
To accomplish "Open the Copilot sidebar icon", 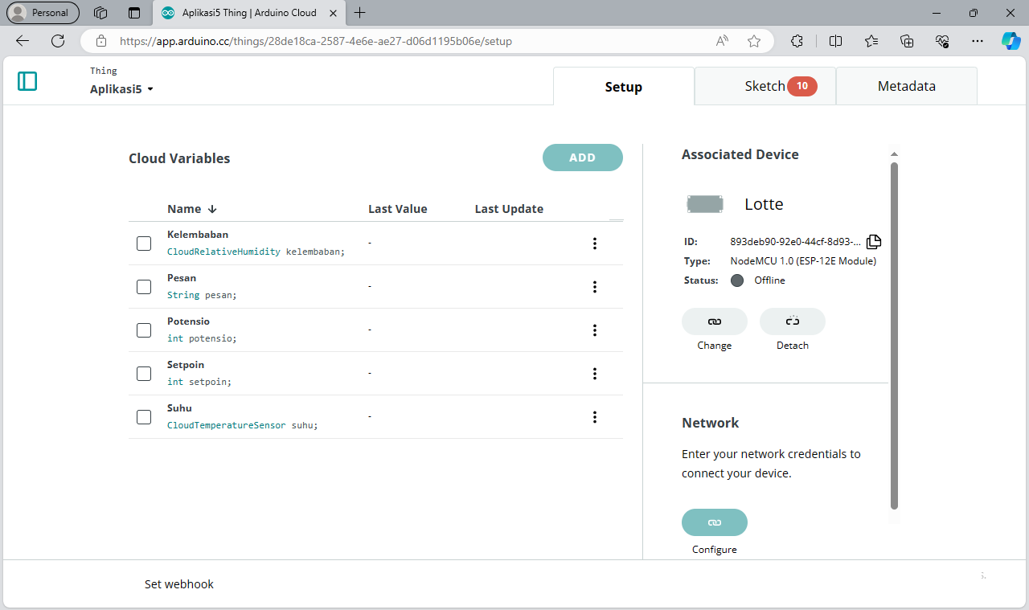I will click(1011, 41).
